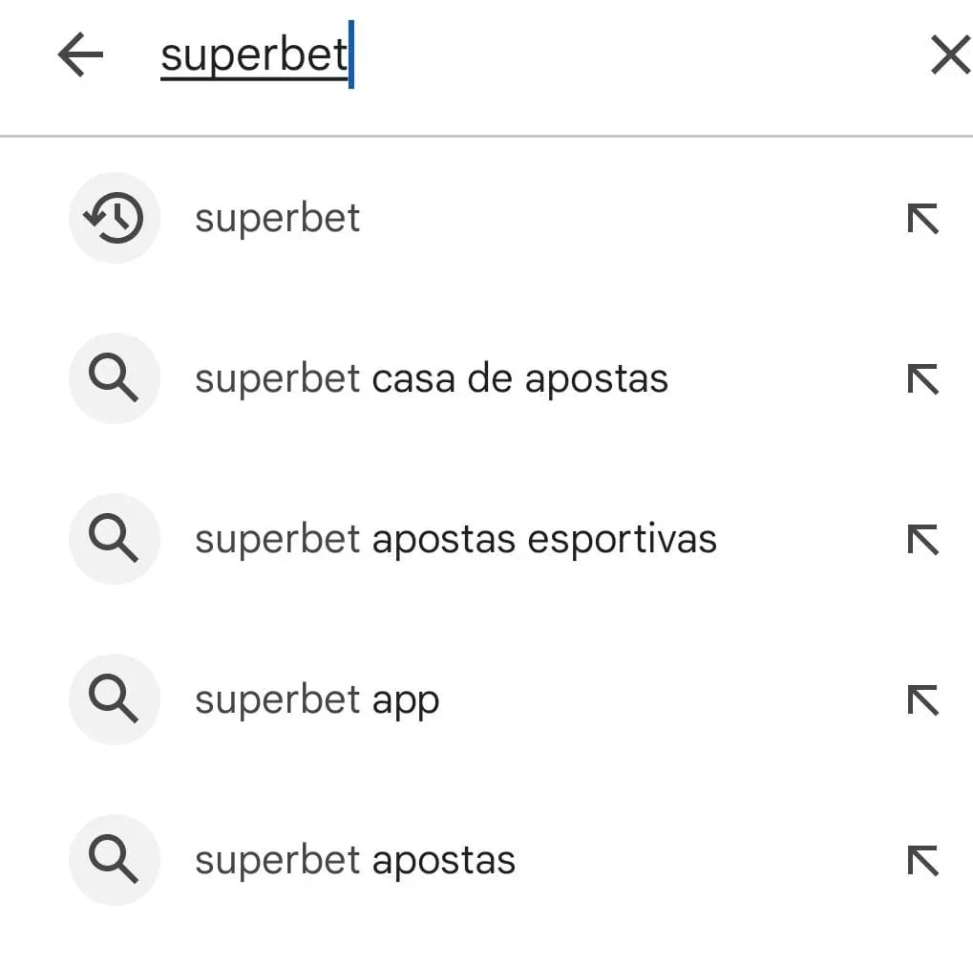
Task: Click the magnifier icon beside superbet app
Action: 114,698
